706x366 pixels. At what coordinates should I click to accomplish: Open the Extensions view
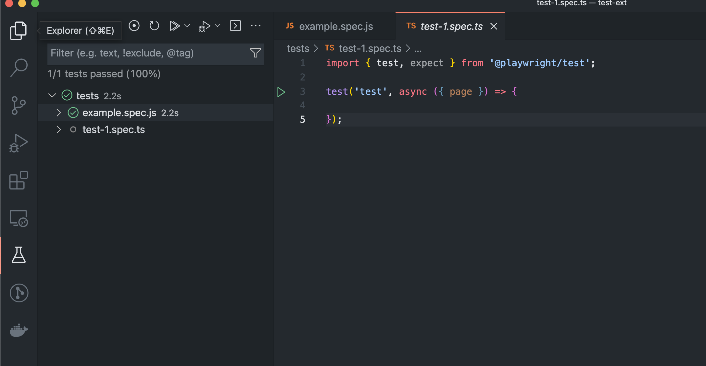tap(19, 180)
